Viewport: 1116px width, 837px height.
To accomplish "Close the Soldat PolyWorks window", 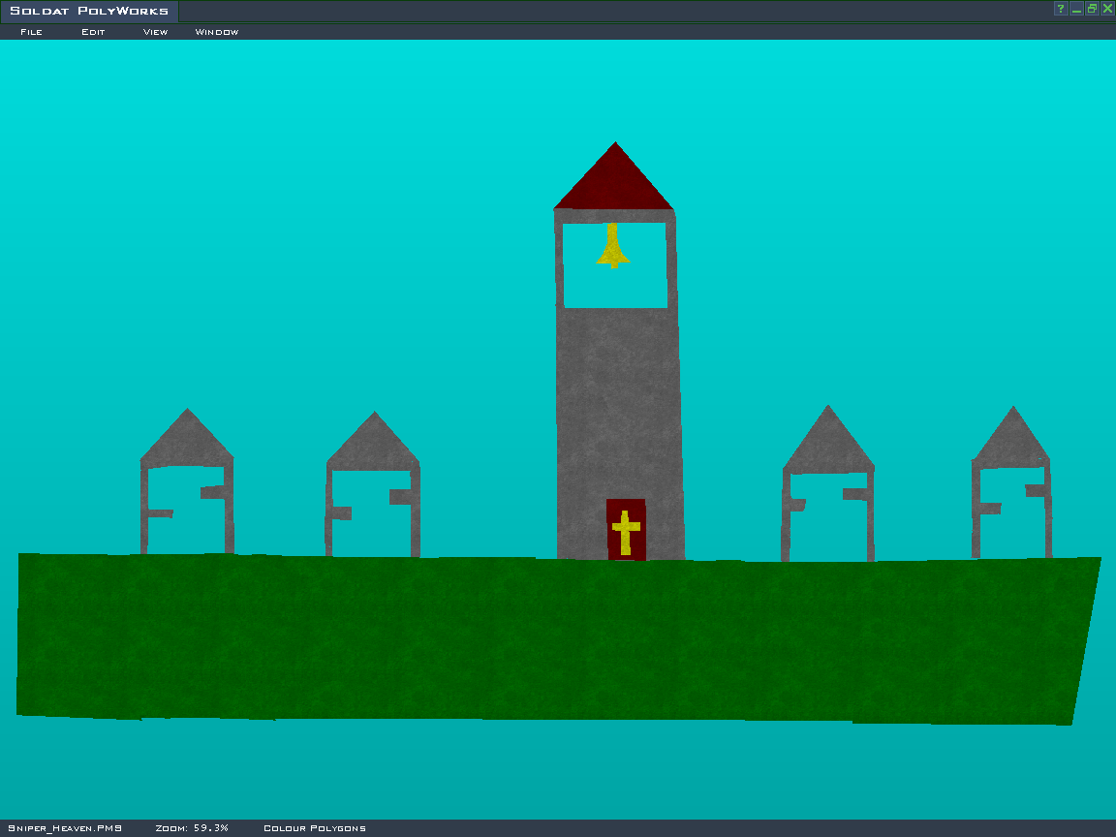I will (1107, 9).
